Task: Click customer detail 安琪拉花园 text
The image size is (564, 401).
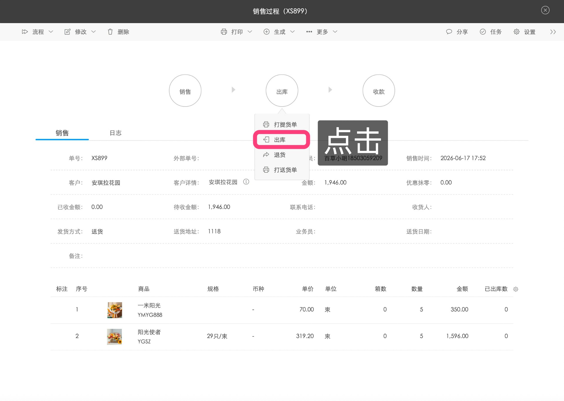Action: (223, 182)
